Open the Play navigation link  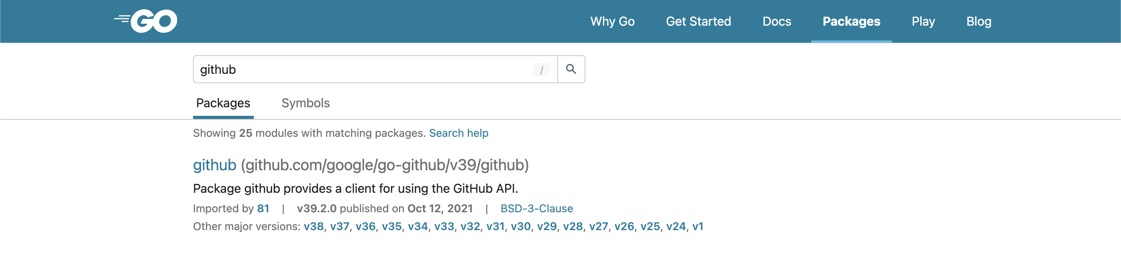point(923,21)
